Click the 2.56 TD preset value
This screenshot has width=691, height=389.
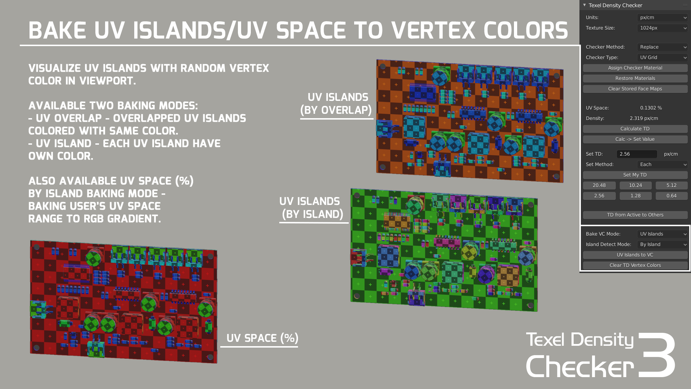pyautogui.click(x=599, y=196)
